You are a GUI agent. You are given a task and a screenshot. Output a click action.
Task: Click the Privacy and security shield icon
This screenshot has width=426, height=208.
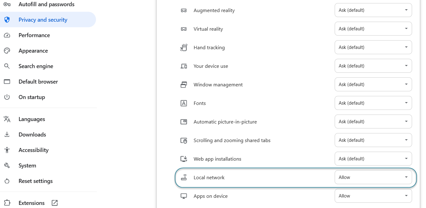pos(7,20)
